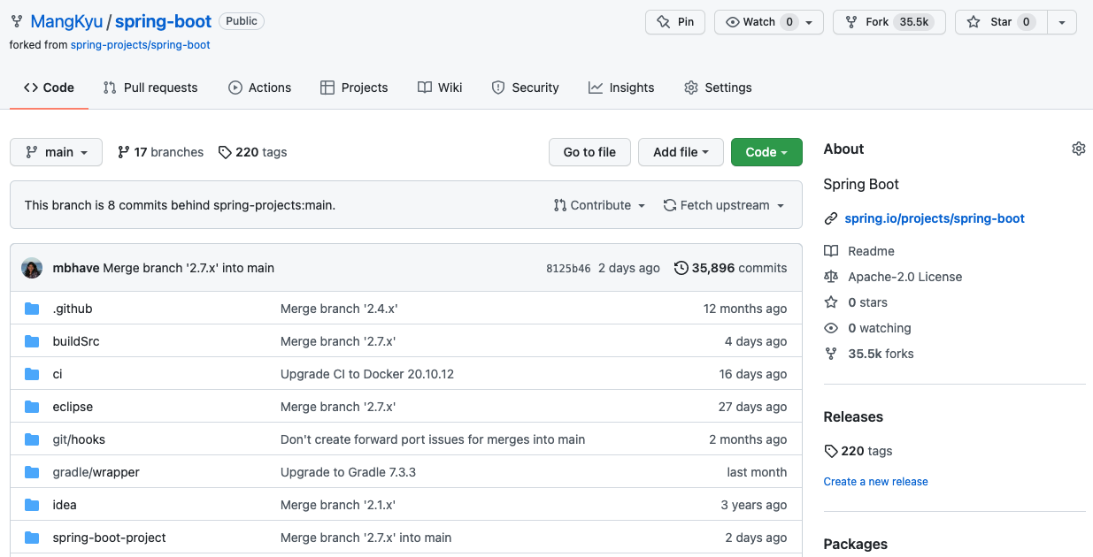The width and height of the screenshot is (1093, 557).
Task: View the 220 tags link near branches
Action: click(252, 152)
